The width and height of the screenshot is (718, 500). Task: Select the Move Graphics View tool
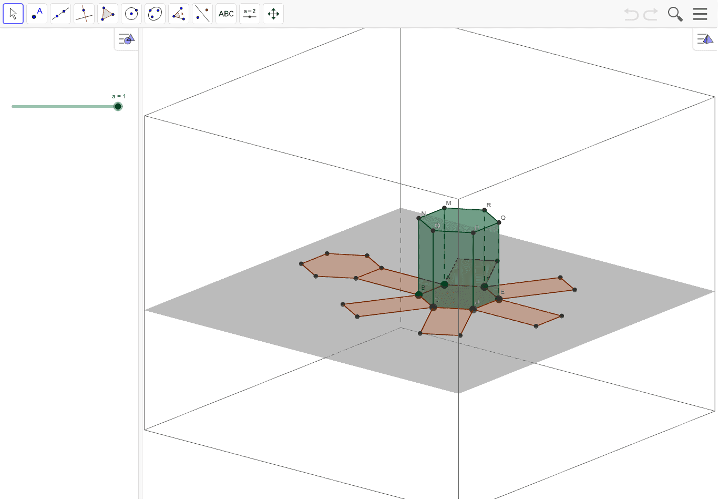click(273, 14)
